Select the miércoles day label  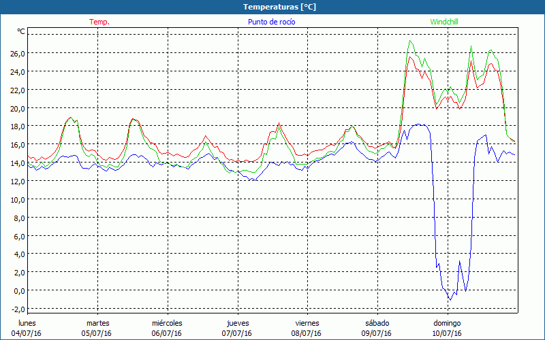point(167,323)
